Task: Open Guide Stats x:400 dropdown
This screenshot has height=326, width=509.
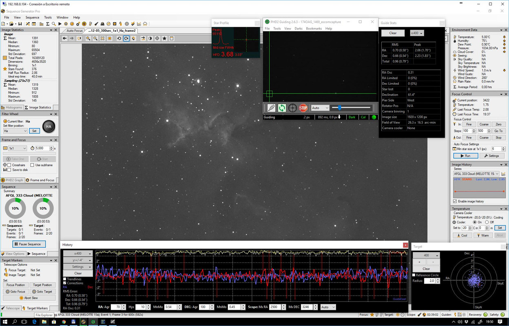Action: tap(417, 33)
